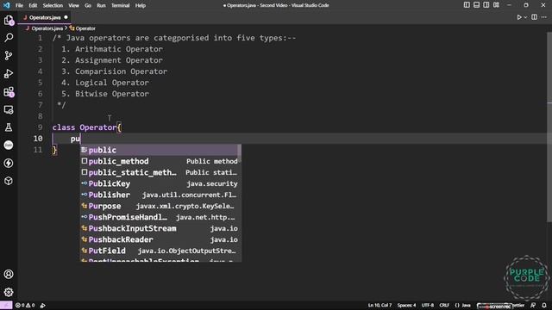552x310 pixels.
Task: Choose 'public_static_meth…' snippet suggestion
Action: coord(159,172)
